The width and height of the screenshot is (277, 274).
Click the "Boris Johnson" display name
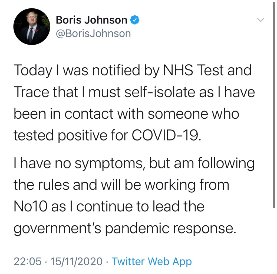tap(91, 20)
